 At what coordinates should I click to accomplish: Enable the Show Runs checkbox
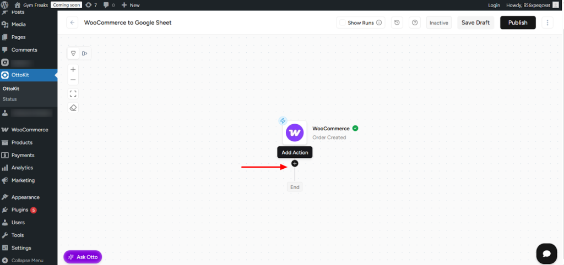343,23
